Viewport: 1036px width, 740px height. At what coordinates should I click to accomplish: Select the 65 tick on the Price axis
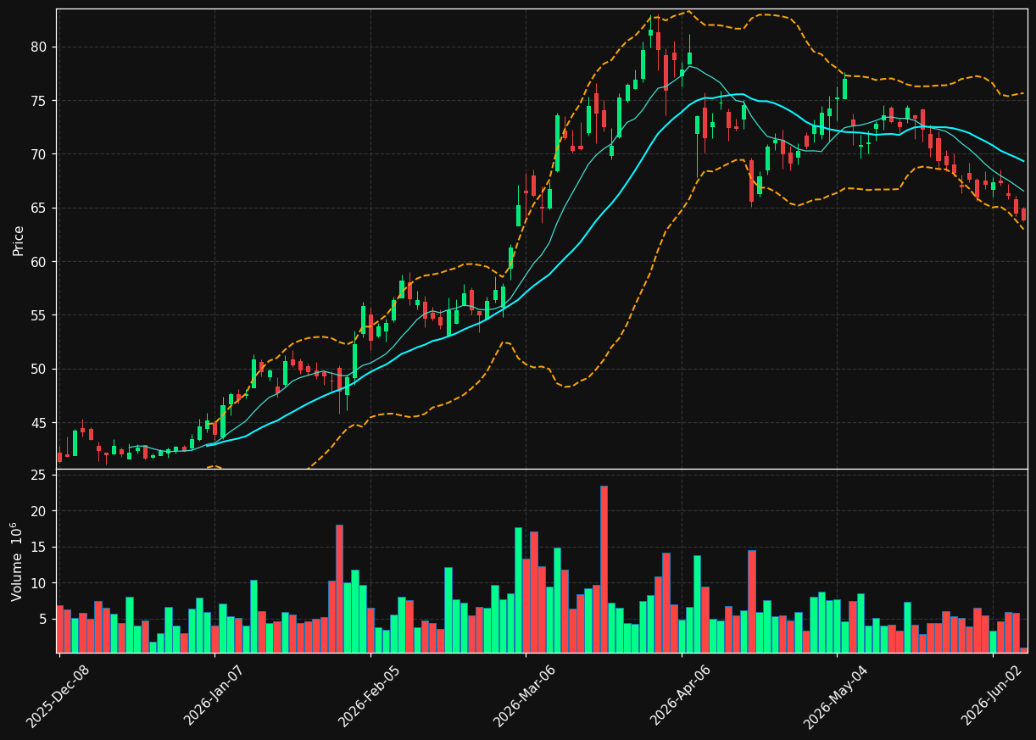[40, 209]
